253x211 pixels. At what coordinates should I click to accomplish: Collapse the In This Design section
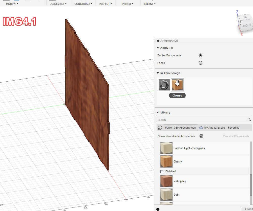tap(158, 73)
